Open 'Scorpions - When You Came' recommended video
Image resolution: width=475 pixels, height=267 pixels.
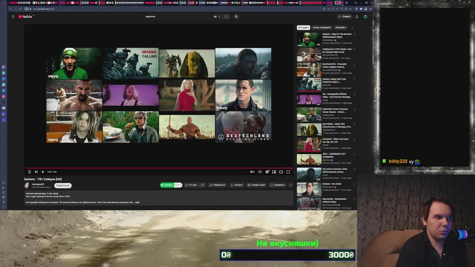pos(324,144)
